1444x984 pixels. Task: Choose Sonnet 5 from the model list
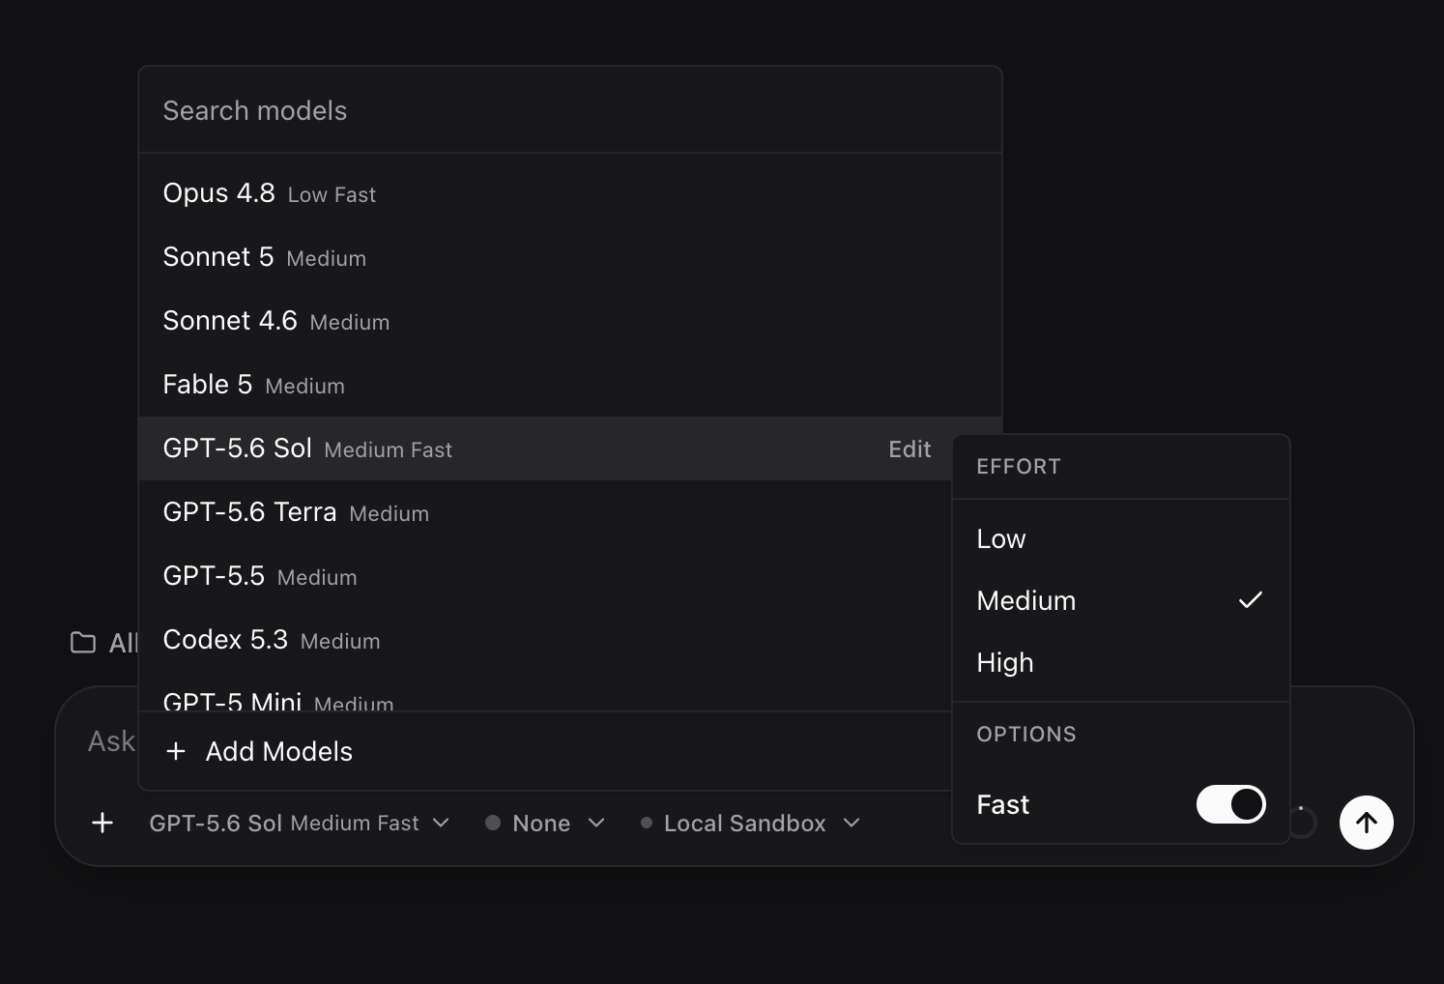(x=570, y=257)
